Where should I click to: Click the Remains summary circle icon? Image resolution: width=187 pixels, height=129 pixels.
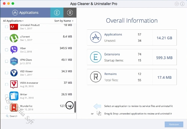tap(96, 77)
